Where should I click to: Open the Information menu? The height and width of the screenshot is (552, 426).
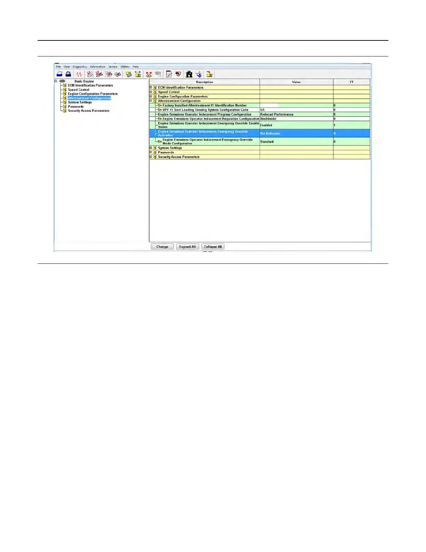tap(97, 67)
